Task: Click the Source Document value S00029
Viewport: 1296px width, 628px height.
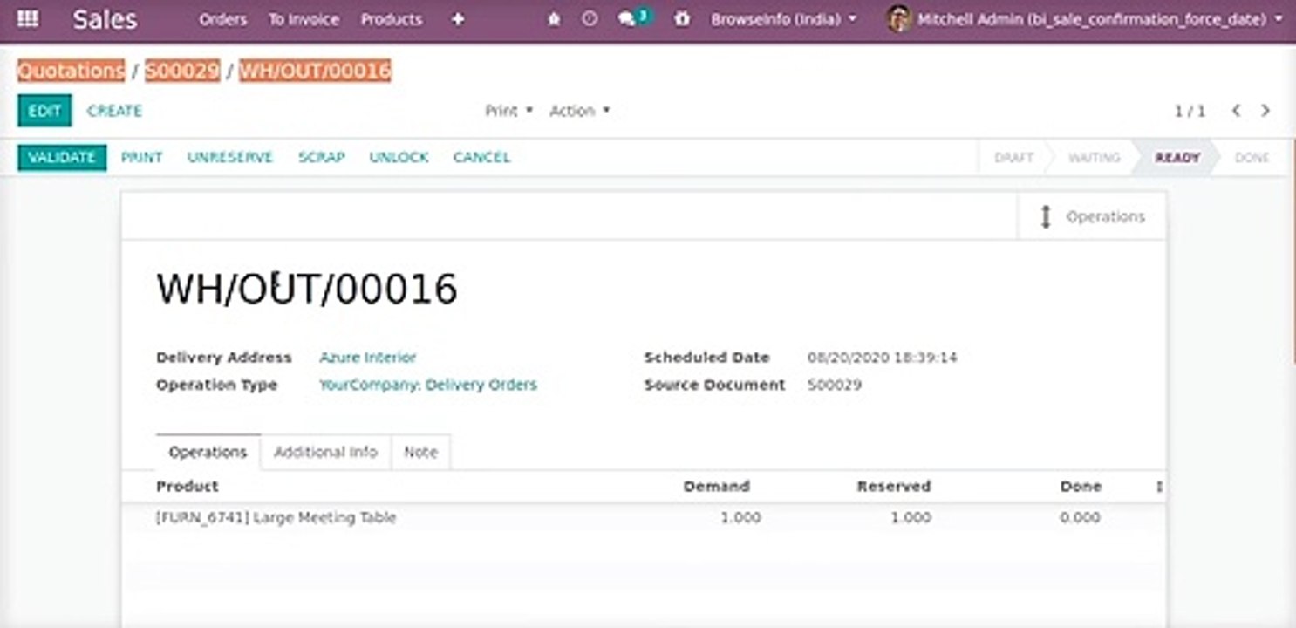Action: tap(835, 385)
